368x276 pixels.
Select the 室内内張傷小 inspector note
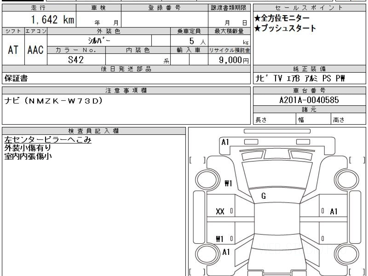[x=28, y=156]
